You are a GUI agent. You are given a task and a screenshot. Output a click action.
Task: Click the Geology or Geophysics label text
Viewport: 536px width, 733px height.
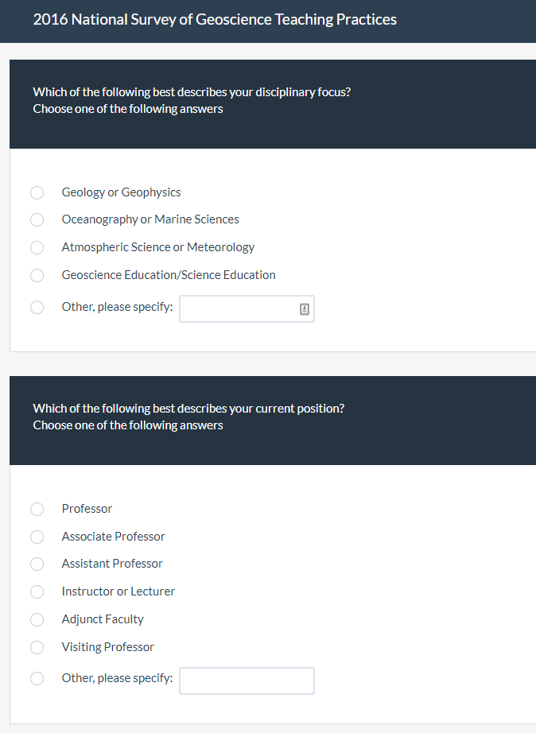(121, 192)
